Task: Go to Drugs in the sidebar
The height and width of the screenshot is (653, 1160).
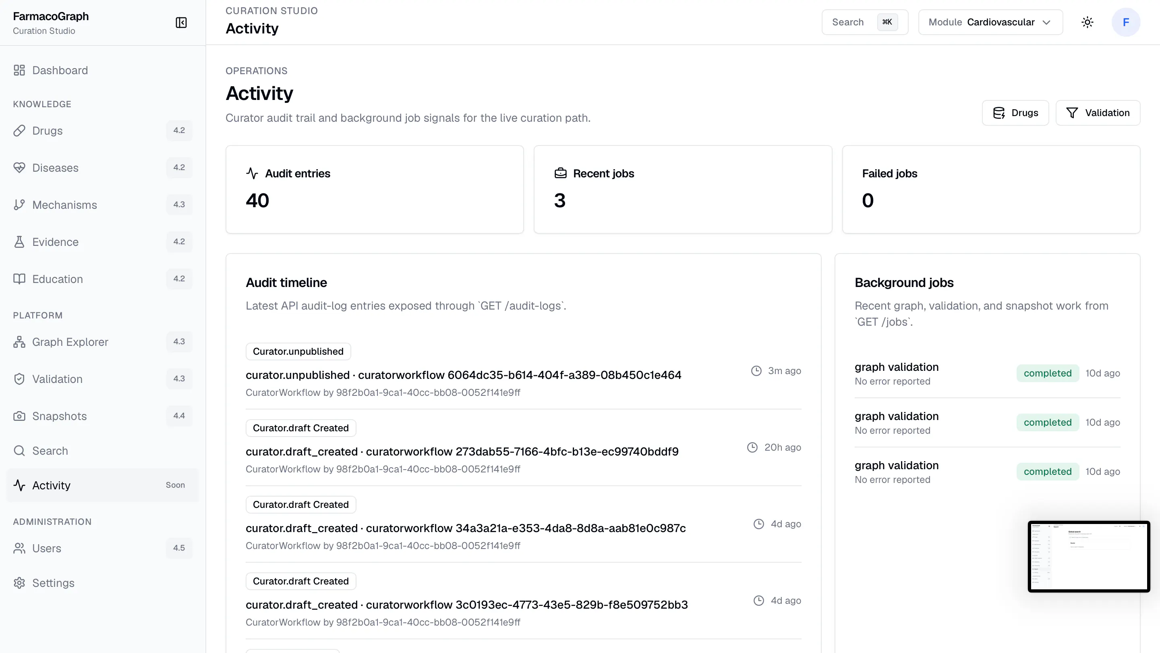Action: [x=103, y=131]
